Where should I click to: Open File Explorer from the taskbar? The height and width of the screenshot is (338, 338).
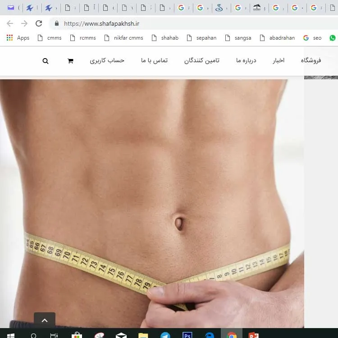(x=143, y=335)
